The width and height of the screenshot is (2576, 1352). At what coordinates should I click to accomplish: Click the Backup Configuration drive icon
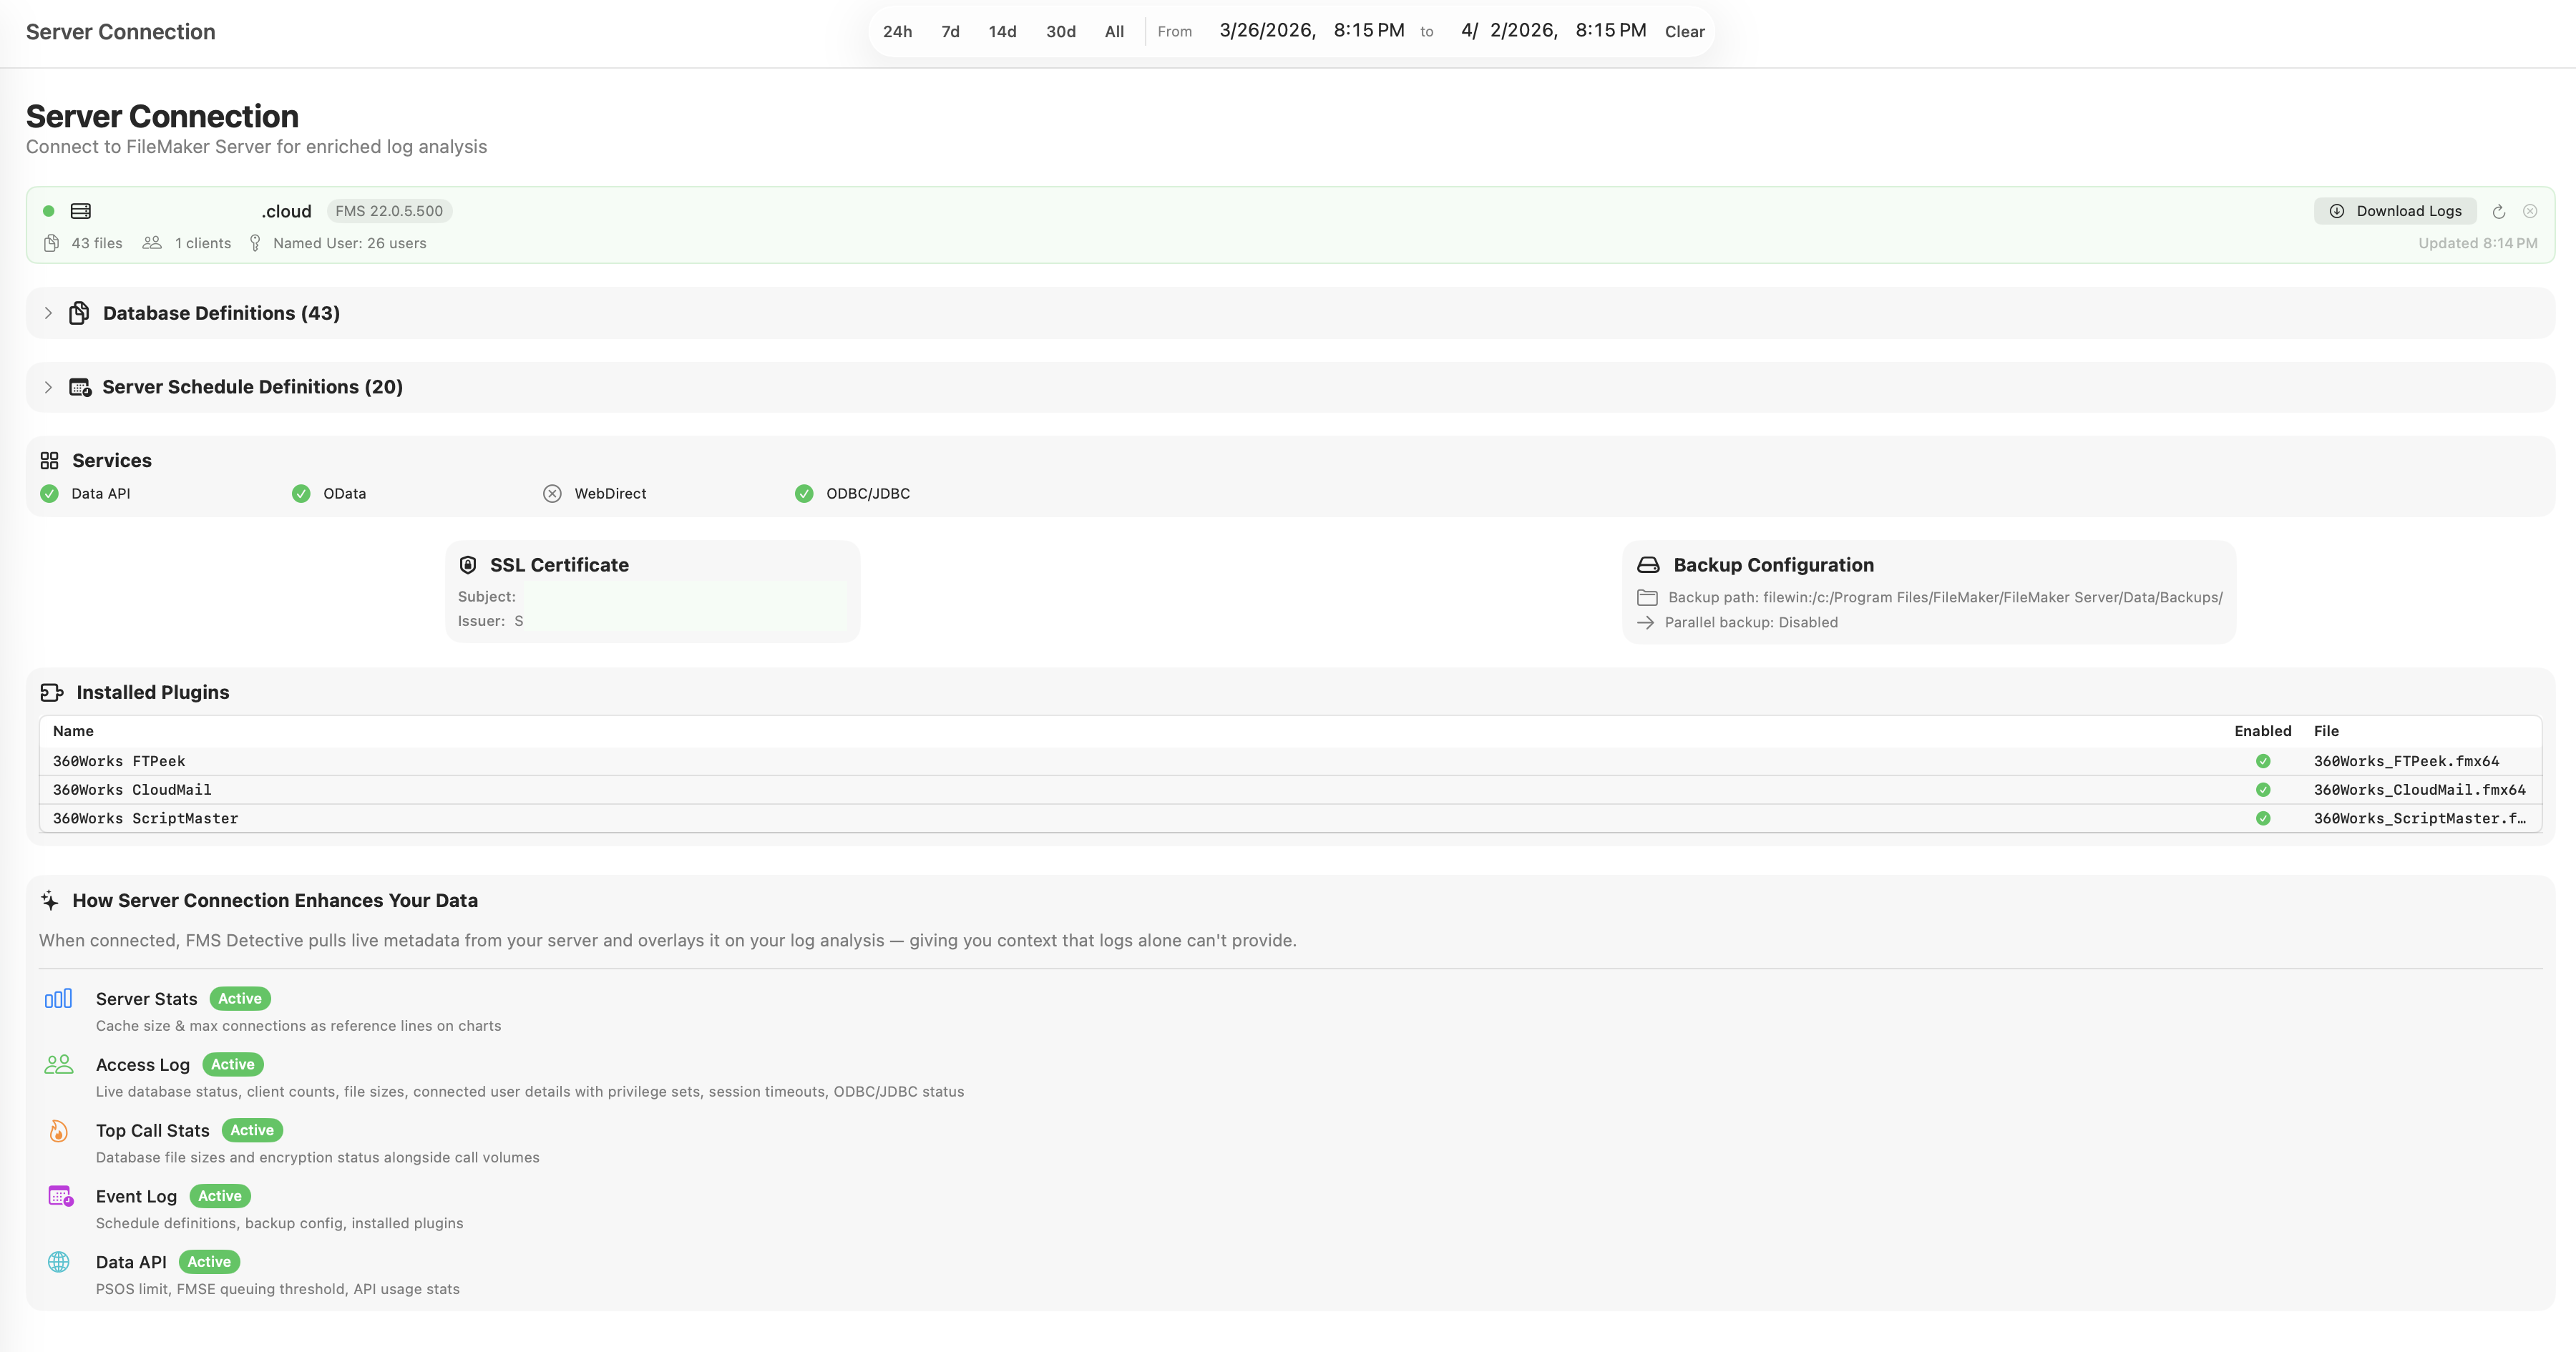pyautogui.click(x=1648, y=565)
